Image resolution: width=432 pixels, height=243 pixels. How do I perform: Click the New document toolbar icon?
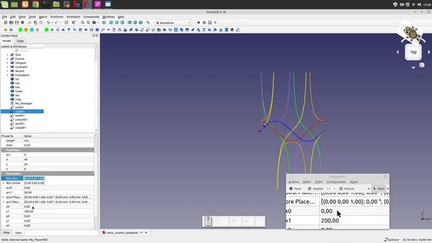click(5, 22)
